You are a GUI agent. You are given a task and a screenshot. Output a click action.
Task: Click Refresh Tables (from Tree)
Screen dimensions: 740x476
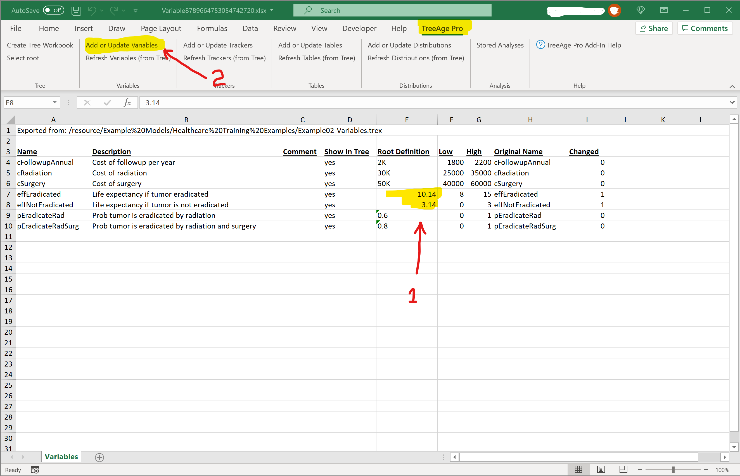[316, 58]
